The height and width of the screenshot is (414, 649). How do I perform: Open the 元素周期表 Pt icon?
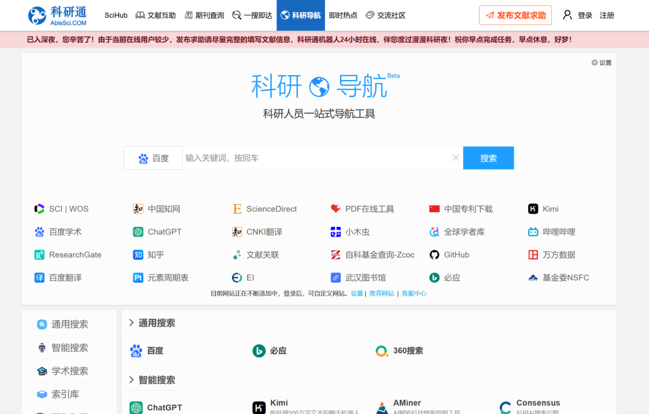pos(138,277)
